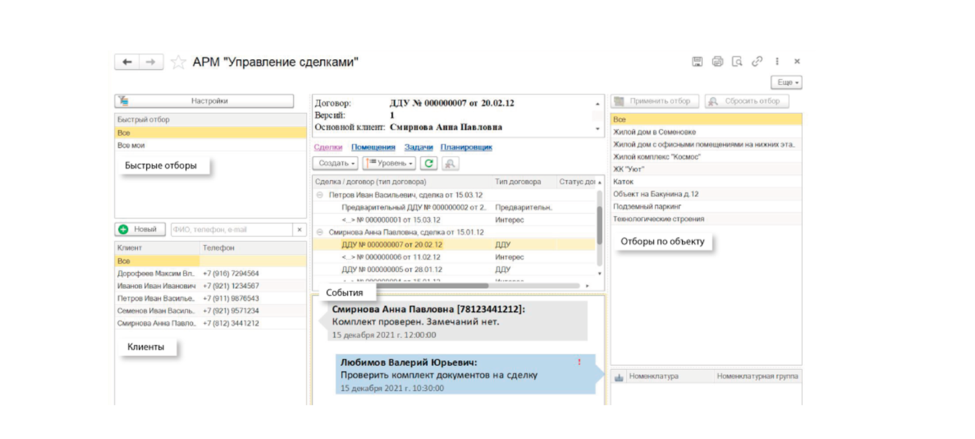Clear the client search field

[x=300, y=230]
